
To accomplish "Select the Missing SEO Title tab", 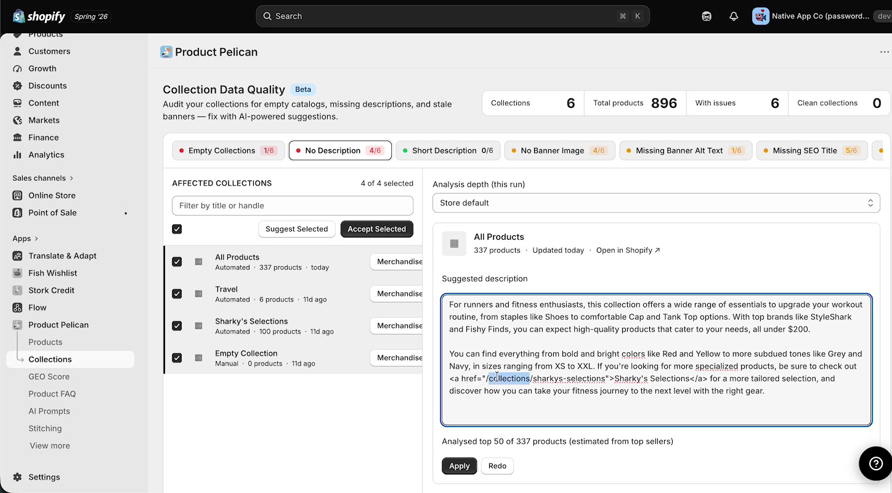I will pyautogui.click(x=812, y=150).
